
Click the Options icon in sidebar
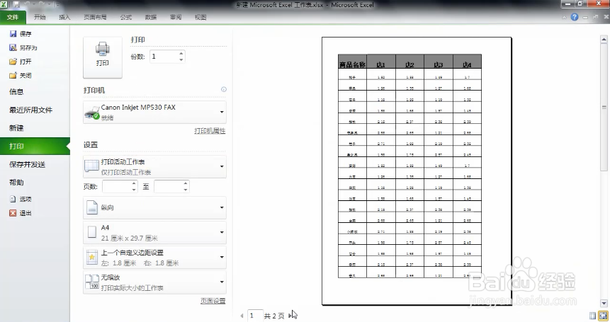[13, 199]
